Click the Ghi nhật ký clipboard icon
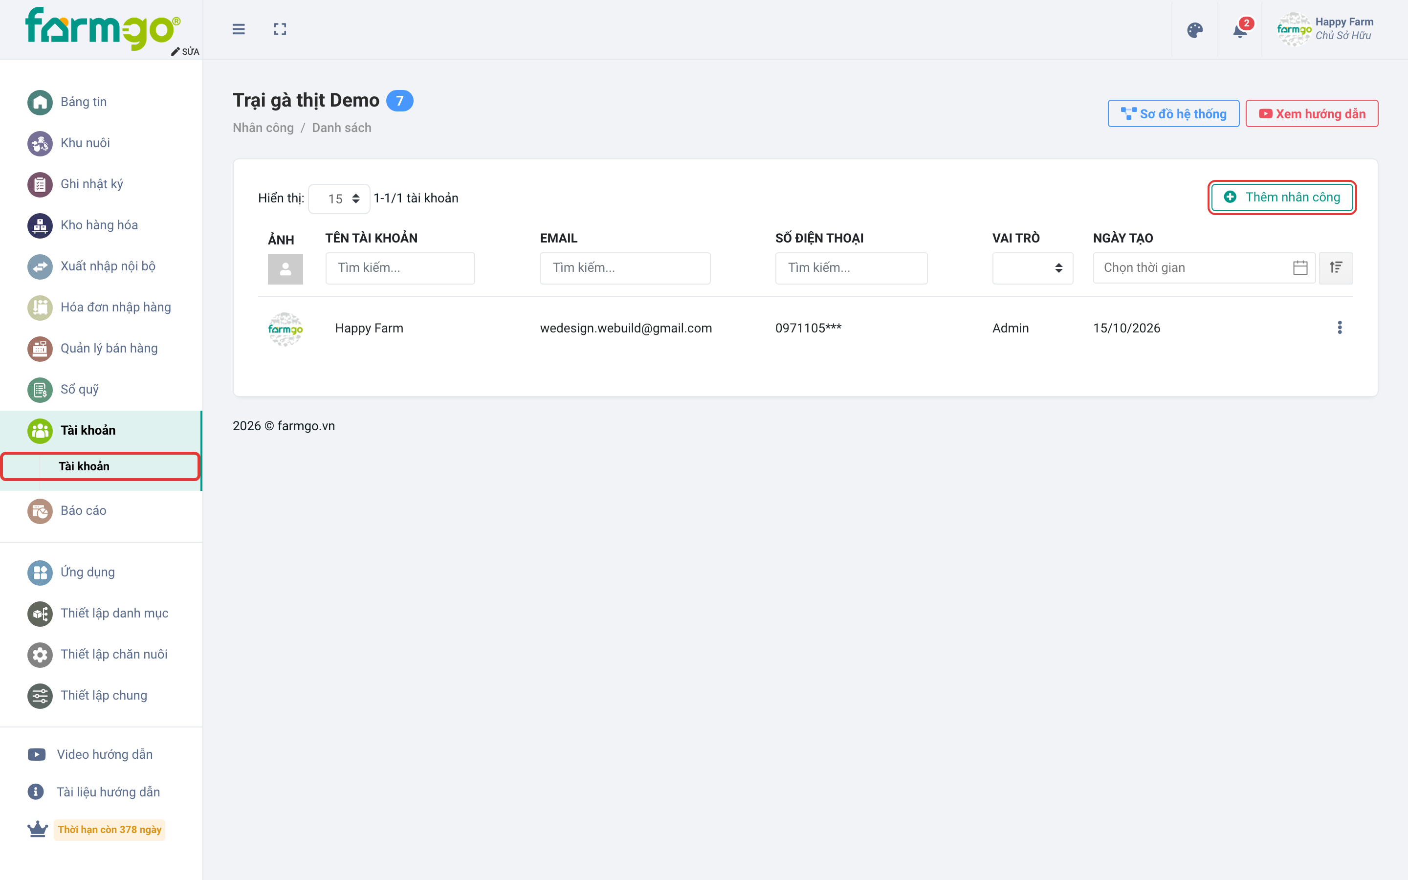Image resolution: width=1408 pixels, height=880 pixels. pos(40,184)
